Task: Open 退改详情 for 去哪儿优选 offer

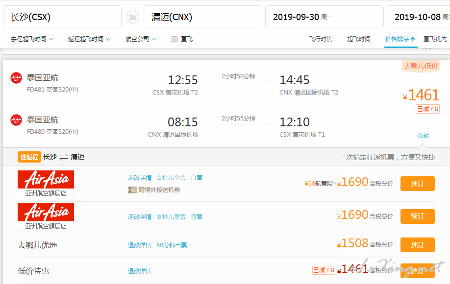Action: (x=140, y=245)
